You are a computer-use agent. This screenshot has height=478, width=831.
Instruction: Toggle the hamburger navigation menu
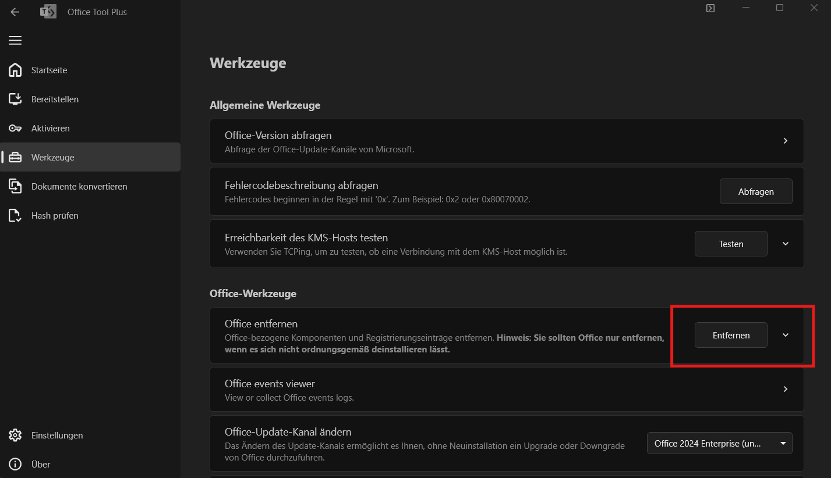tap(15, 40)
